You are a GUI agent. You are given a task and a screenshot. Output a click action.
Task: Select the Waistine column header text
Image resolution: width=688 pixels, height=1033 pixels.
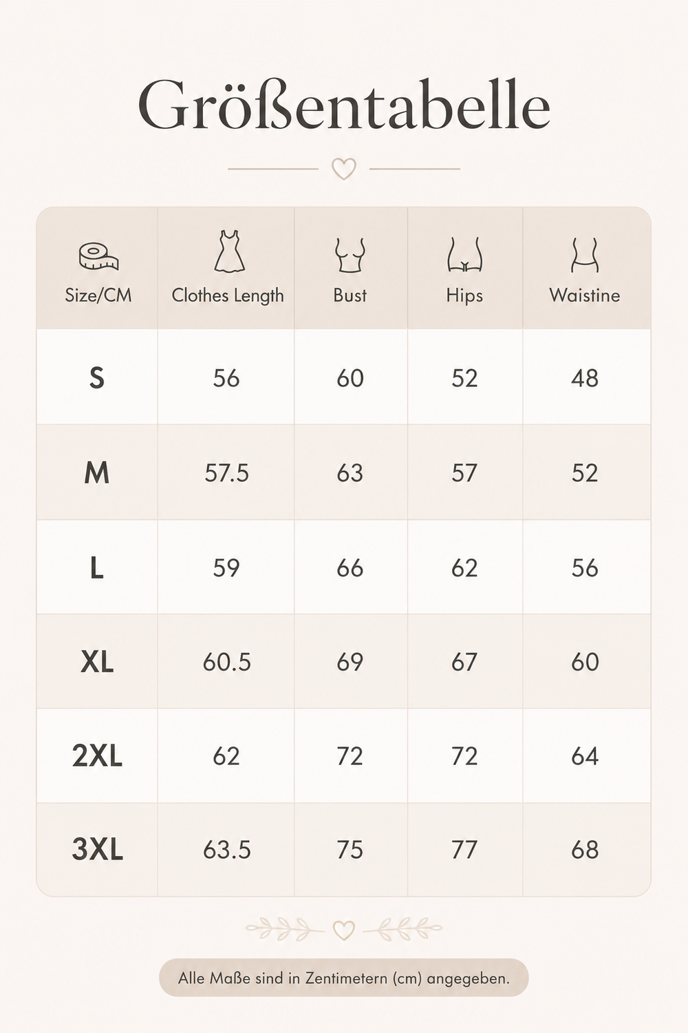coord(585,295)
